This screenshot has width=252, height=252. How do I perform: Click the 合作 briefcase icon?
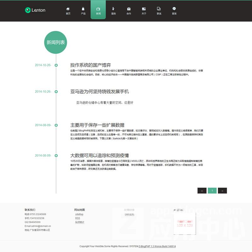tap(129, 9)
